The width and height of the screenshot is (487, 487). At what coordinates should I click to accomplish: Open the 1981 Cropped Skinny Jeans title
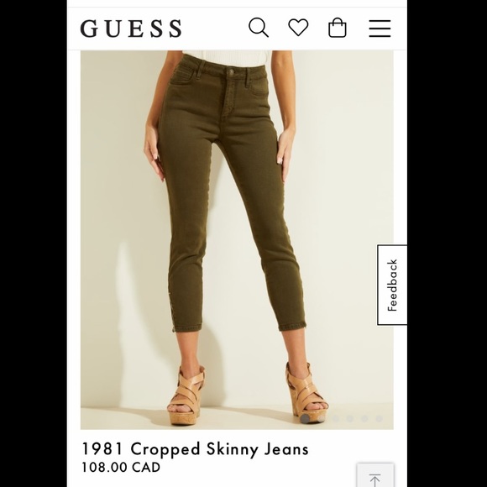(x=195, y=449)
